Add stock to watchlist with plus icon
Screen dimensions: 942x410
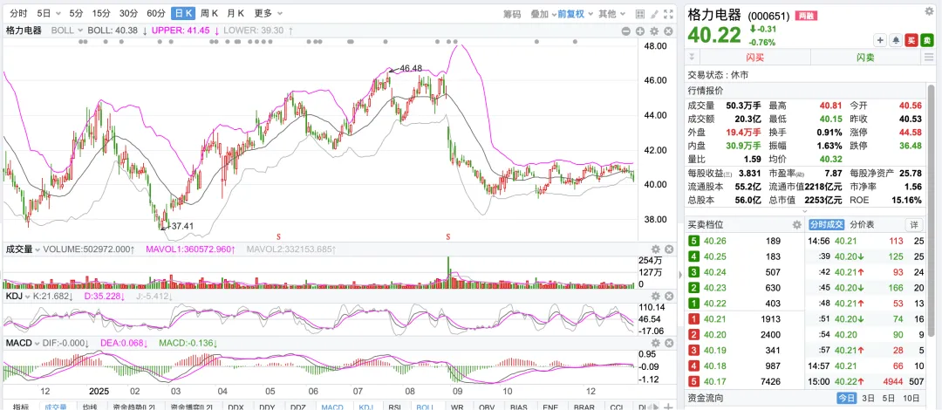pyautogui.click(x=880, y=39)
